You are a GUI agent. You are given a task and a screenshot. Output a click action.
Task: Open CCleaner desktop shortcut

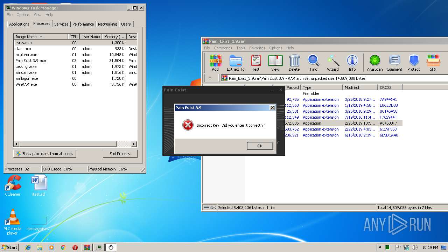(x=13, y=186)
